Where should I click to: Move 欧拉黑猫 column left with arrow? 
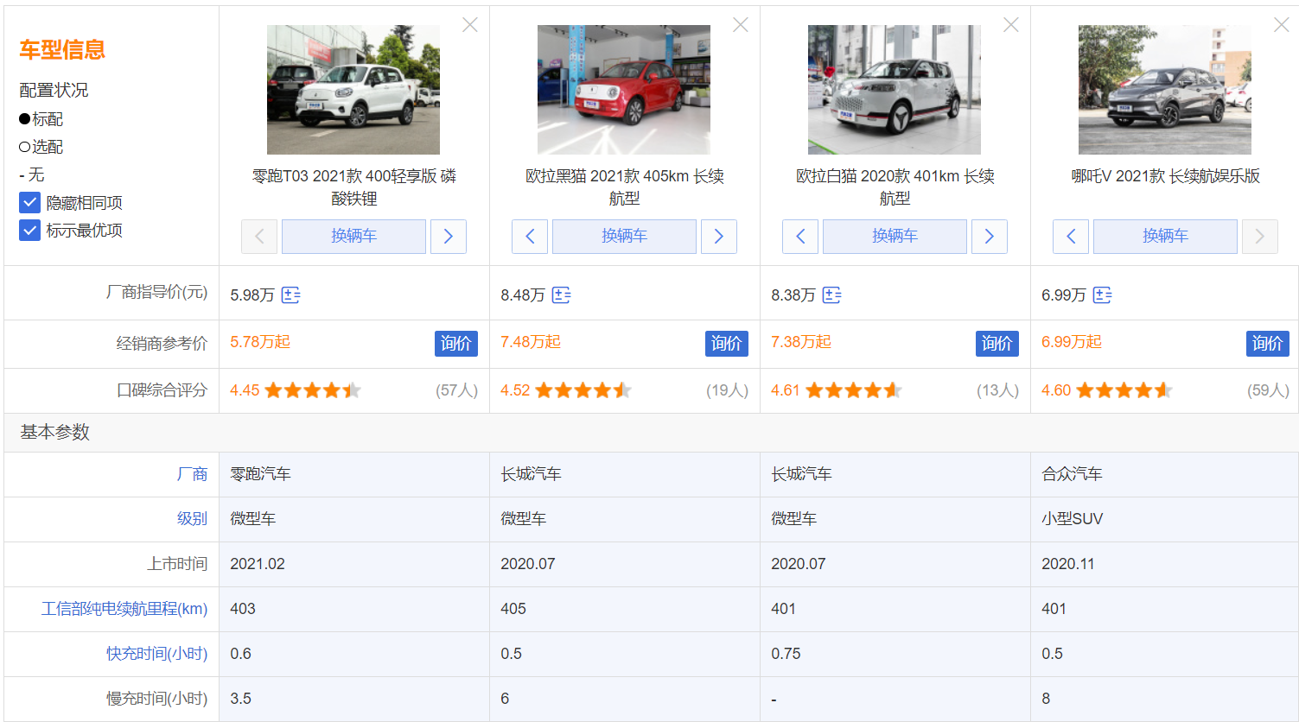point(530,237)
